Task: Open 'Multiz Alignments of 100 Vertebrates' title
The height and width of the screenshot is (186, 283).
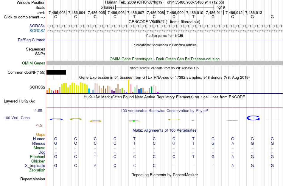Action: click(x=164, y=130)
